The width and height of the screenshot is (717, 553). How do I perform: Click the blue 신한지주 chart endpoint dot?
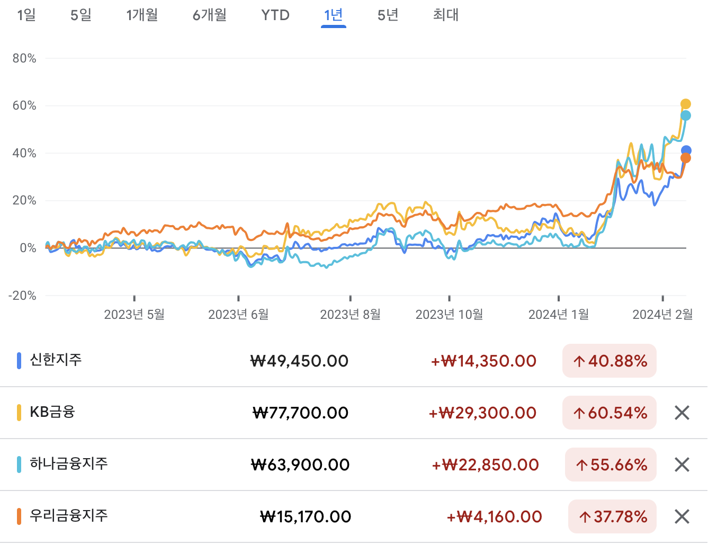tap(686, 150)
